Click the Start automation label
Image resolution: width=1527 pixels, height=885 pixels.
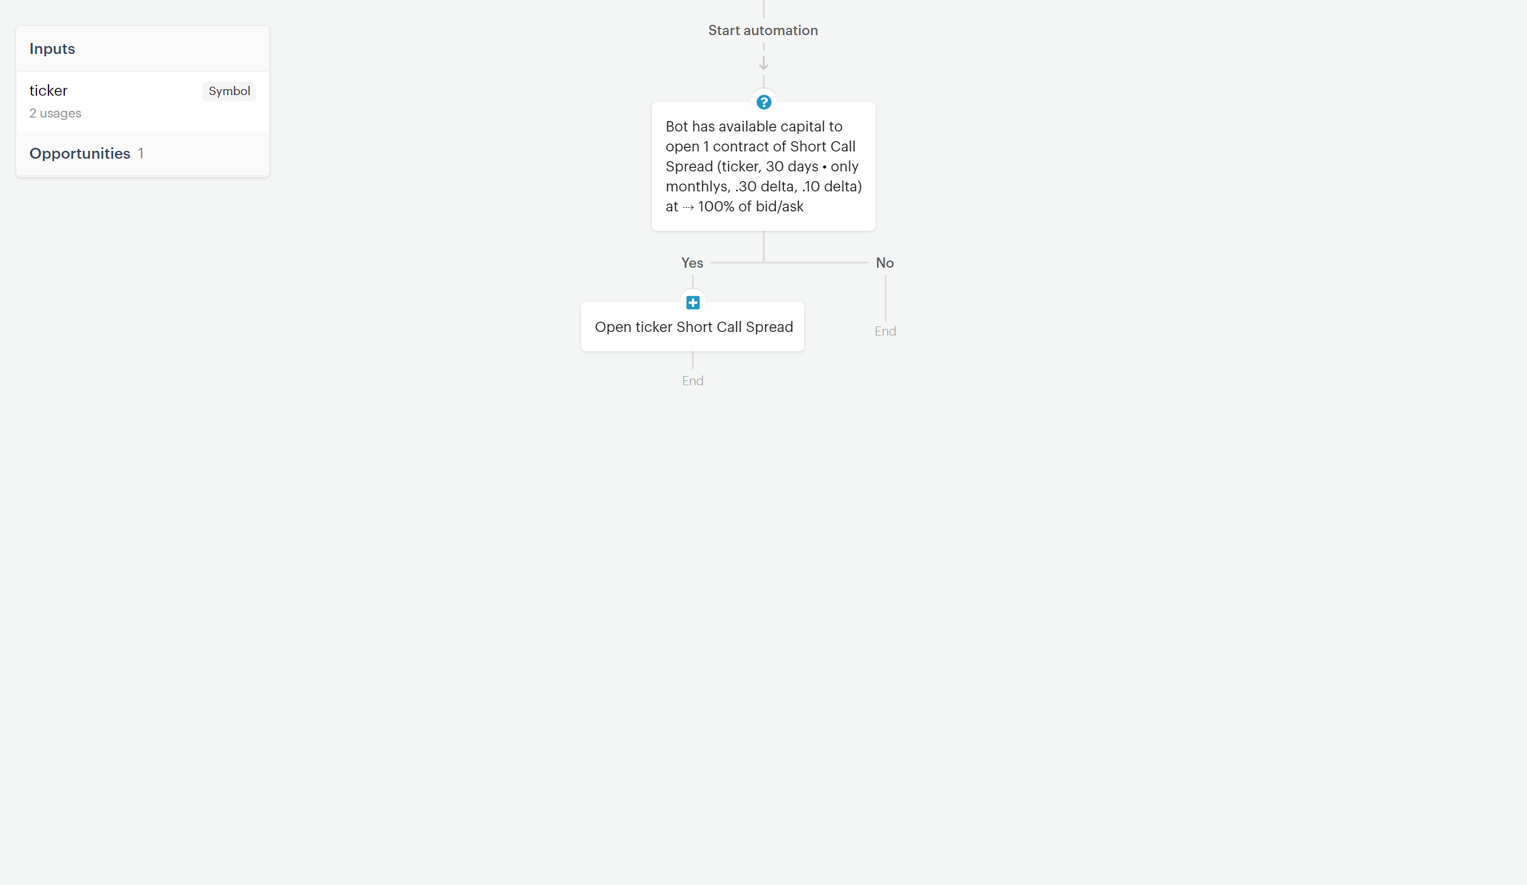pyautogui.click(x=763, y=30)
